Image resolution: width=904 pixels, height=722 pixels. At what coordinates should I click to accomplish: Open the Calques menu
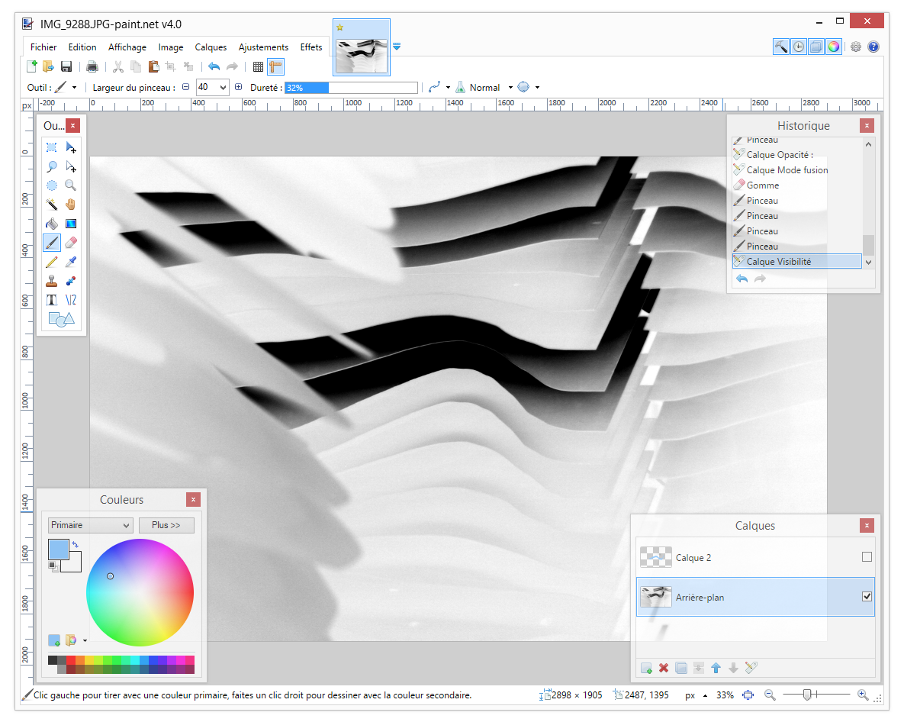211,47
